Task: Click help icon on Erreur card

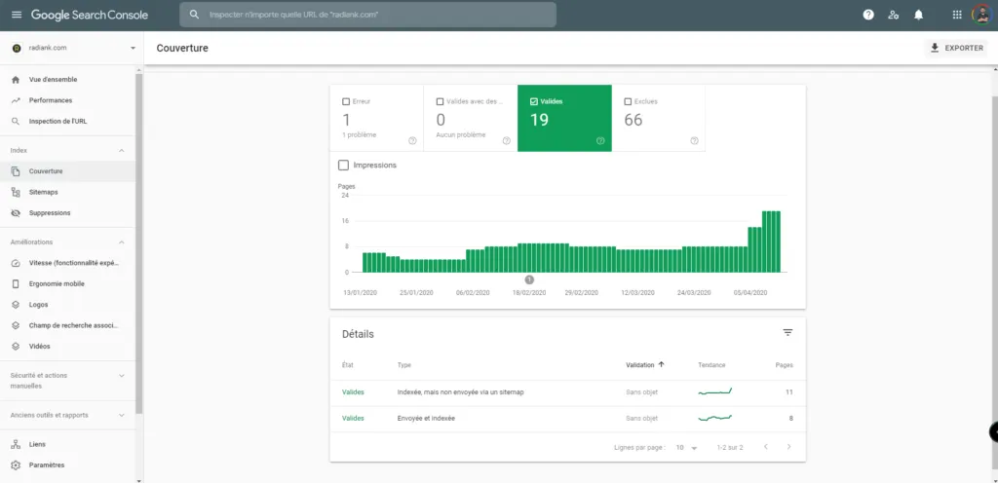Action: pos(412,141)
